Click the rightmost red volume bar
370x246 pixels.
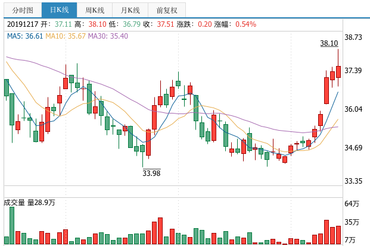coord(338,235)
